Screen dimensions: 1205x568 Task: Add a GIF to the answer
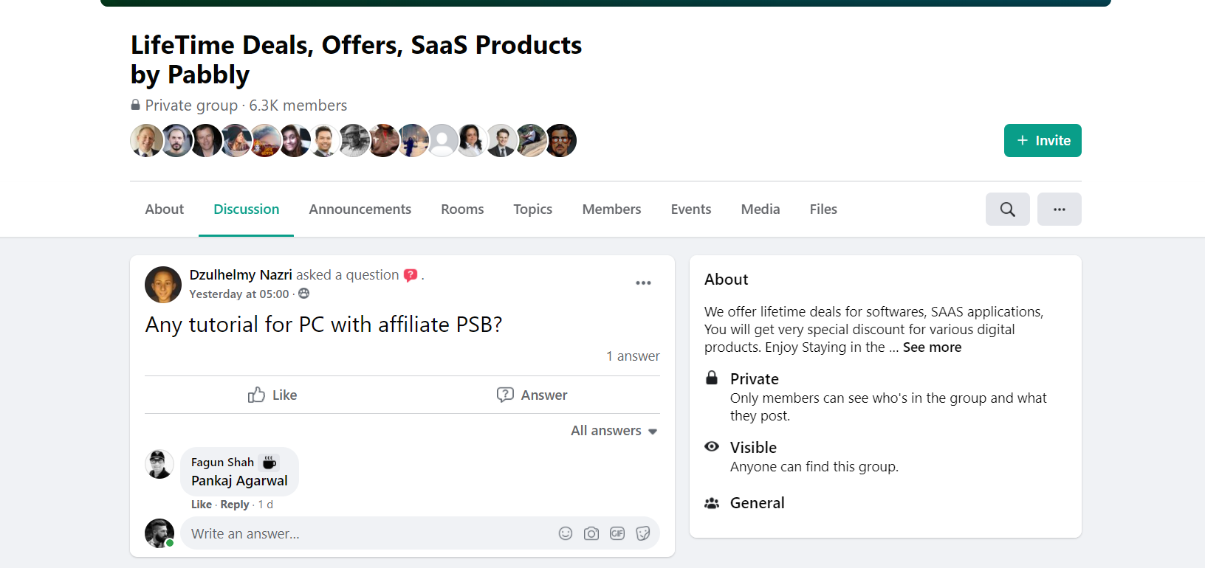click(617, 533)
